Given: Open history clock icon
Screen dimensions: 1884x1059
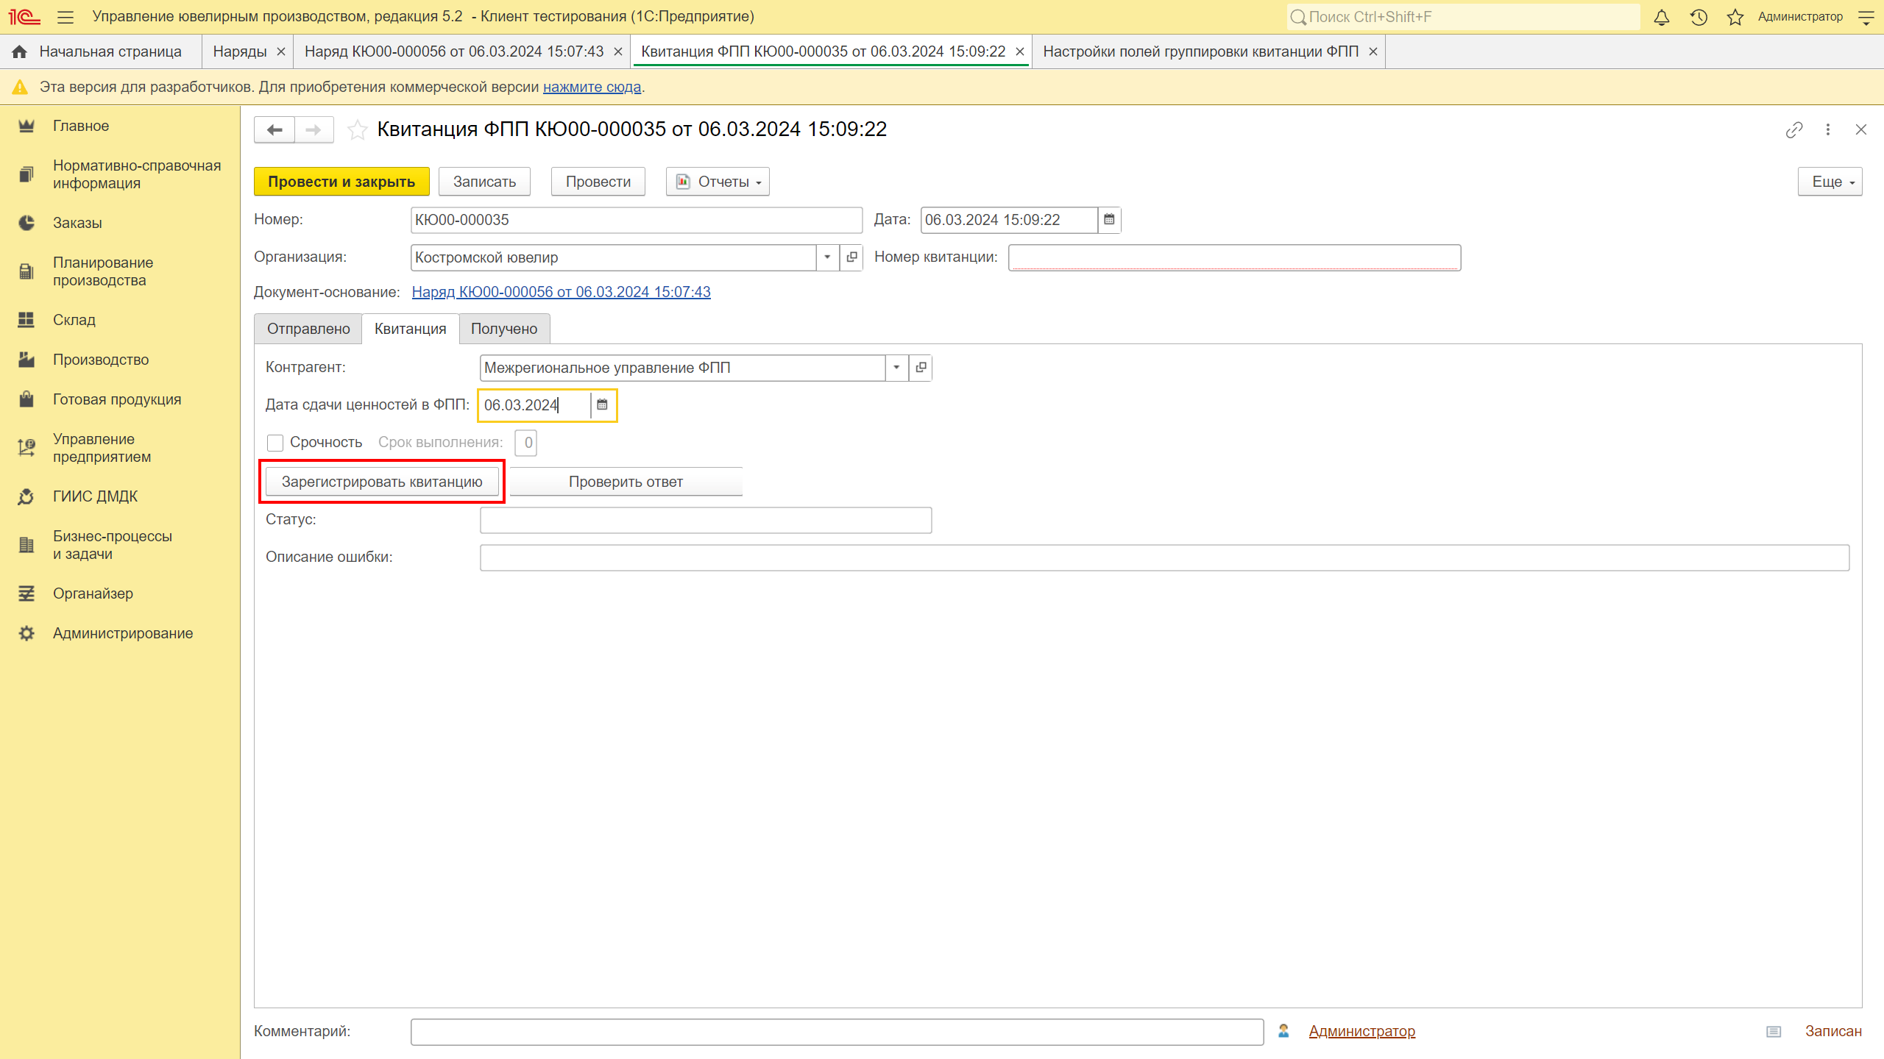Looking at the screenshot, I should coord(1699,17).
